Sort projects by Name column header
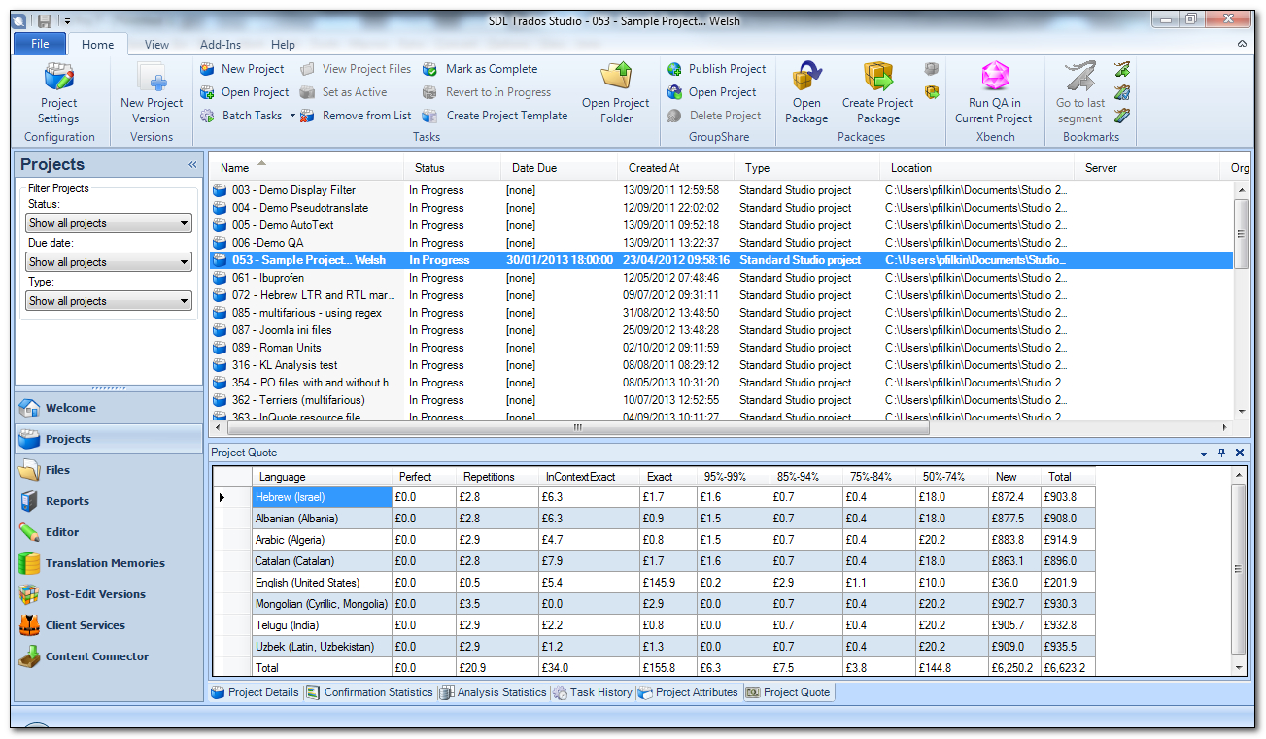Viewport: 1266px width, 739px height. (306, 168)
